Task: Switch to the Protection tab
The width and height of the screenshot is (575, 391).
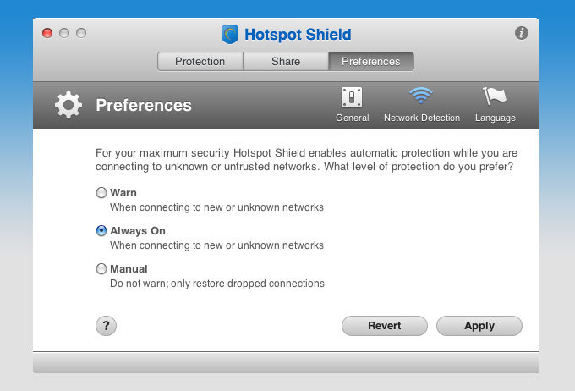Action: [x=200, y=61]
